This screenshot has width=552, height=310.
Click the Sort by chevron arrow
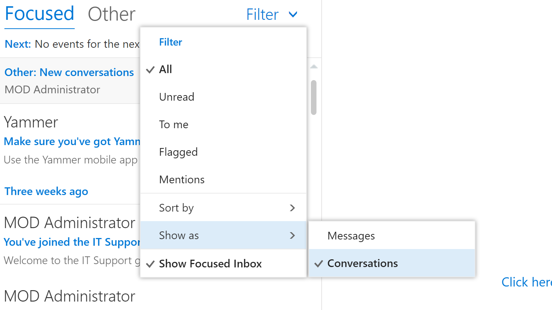click(x=293, y=208)
